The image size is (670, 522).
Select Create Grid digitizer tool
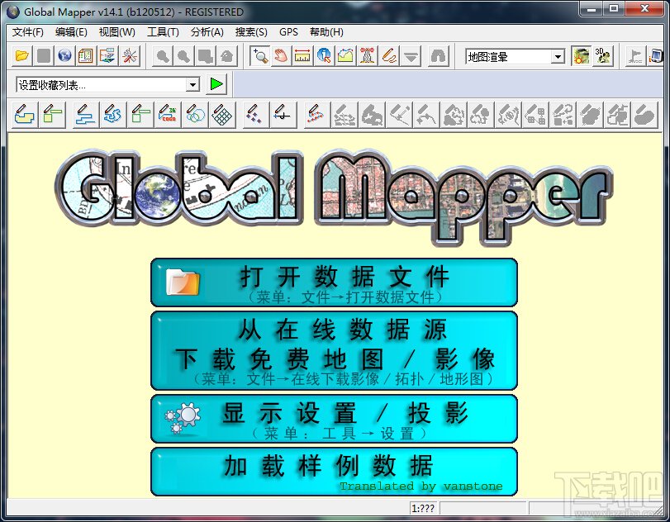(x=222, y=115)
